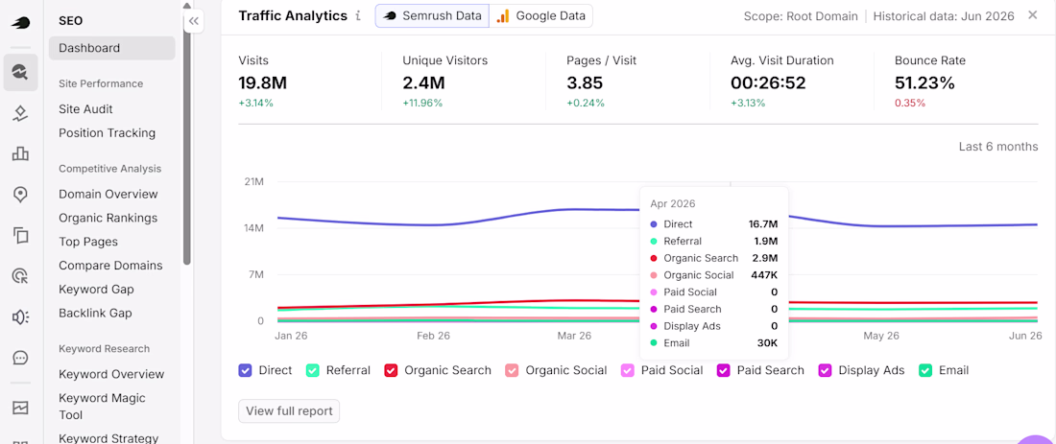Open the diamond trend-line icon in the sidebar rail
This screenshot has height=444, width=1056.
[x=20, y=114]
